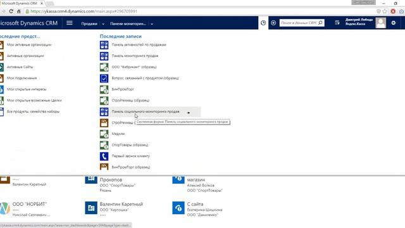The width and height of the screenshot is (405, 228).
Task: Click the checkbox icon for Вопрос, связанный с продуктом
Action: point(104,78)
